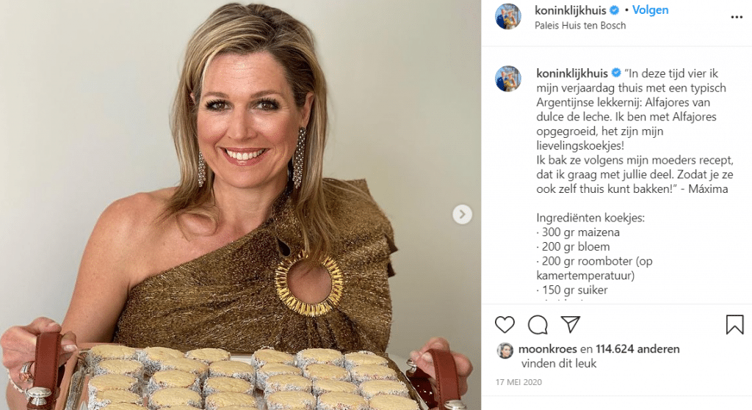Image resolution: width=752 pixels, height=410 pixels.
Task: Open comments with the speech bubble icon
Action: 538,325
